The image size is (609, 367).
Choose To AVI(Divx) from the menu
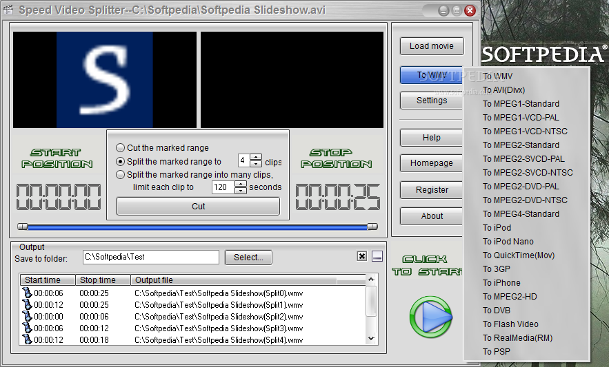[503, 90]
